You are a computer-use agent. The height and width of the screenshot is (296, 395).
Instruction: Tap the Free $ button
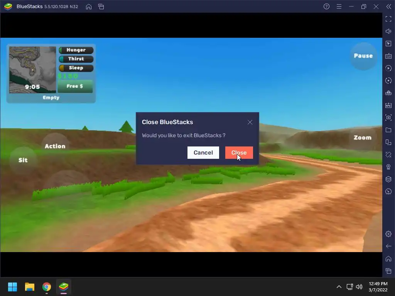tap(75, 86)
